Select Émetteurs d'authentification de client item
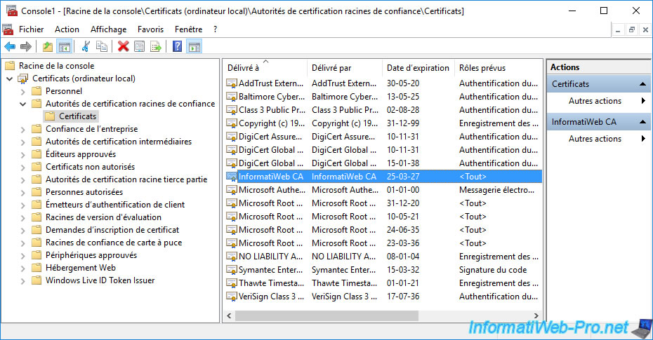Screen dimensions: 653x340 pyautogui.click(x=115, y=205)
